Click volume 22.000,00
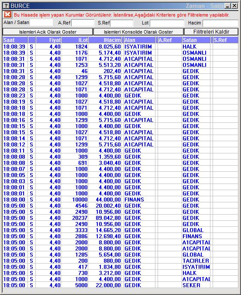The height and width of the screenshot is (295, 241). coord(108,285)
